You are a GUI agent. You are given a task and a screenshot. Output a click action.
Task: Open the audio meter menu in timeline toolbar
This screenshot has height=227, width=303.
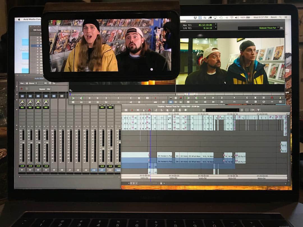point(241,110)
